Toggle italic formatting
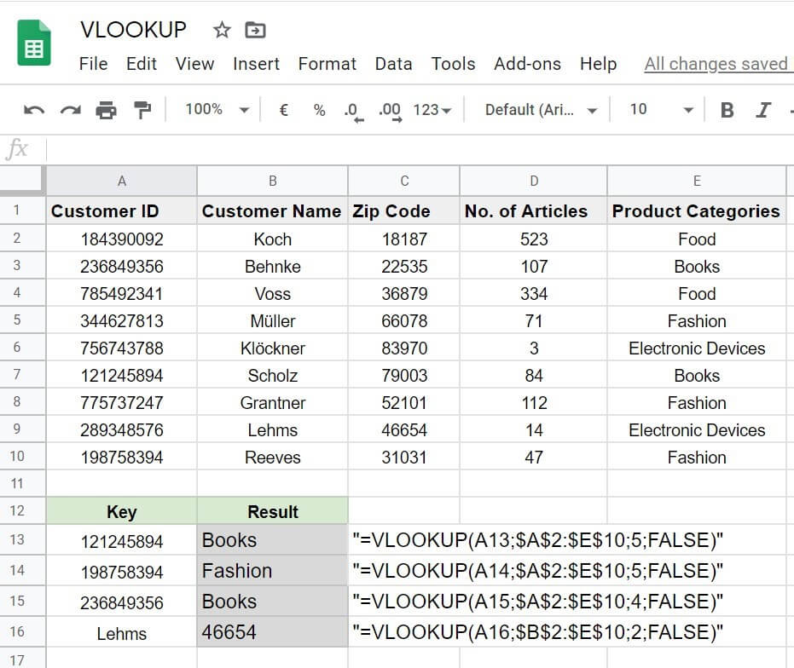The width and height of the screenshot is (794, 668). (x=763, y=110)
